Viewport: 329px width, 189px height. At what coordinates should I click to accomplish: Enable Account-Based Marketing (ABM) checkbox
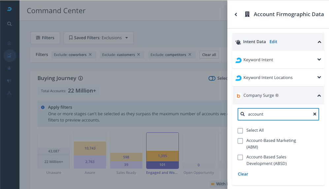click(240, 141)
